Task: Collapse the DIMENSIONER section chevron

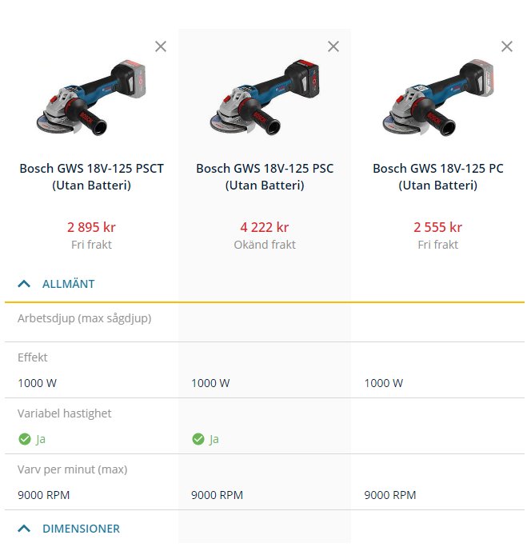Action: [24, 529]
